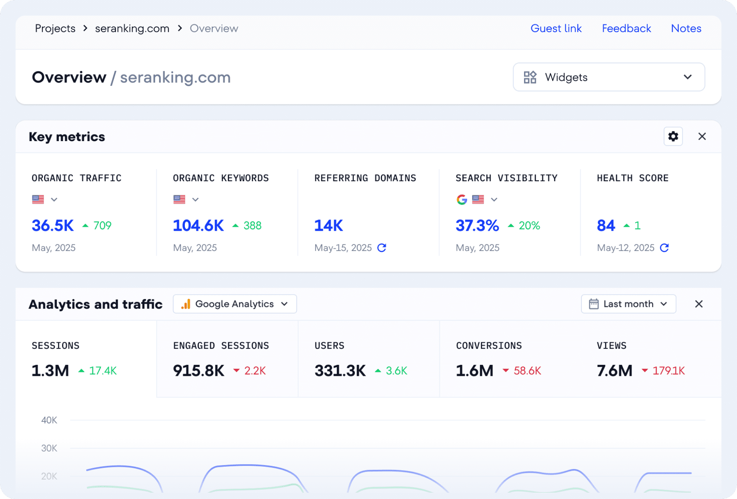
Task: Open the Google Analytics source dropdown
Action: tap(235, 304)
